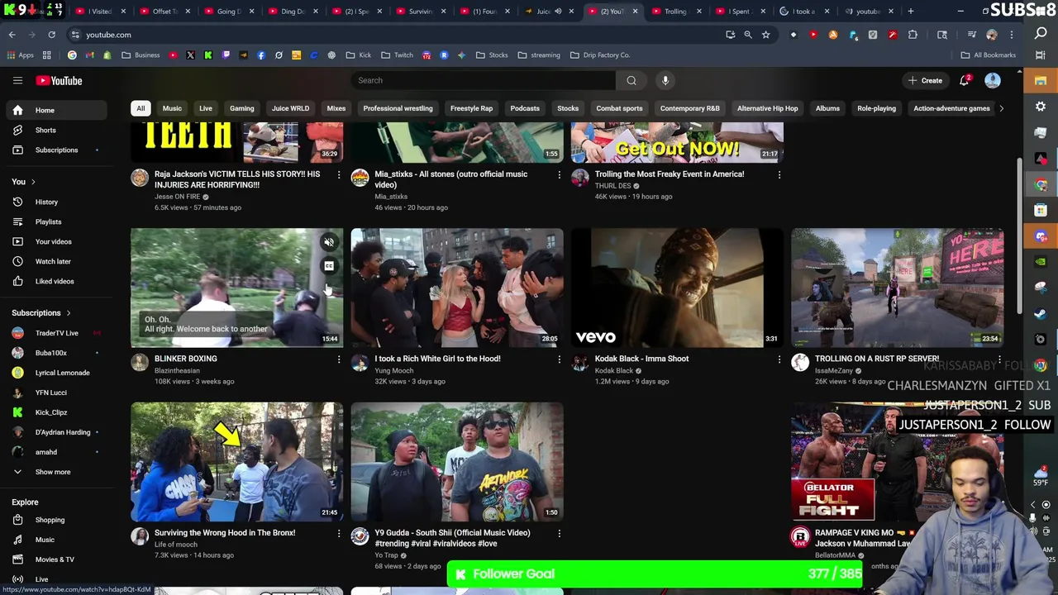Open options for Kodak Black Imma Shoot

click(x=779, y=359)
